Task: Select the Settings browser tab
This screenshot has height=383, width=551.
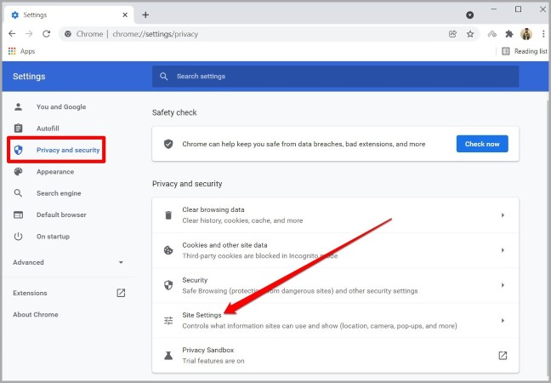Action: (69, 14)
